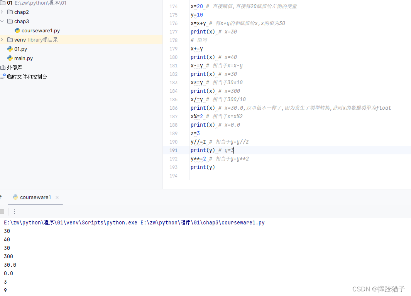Click the Python icon beside courseware1.py in tree
The width and height of the screenshot is (411, 296).
point(17,30)
